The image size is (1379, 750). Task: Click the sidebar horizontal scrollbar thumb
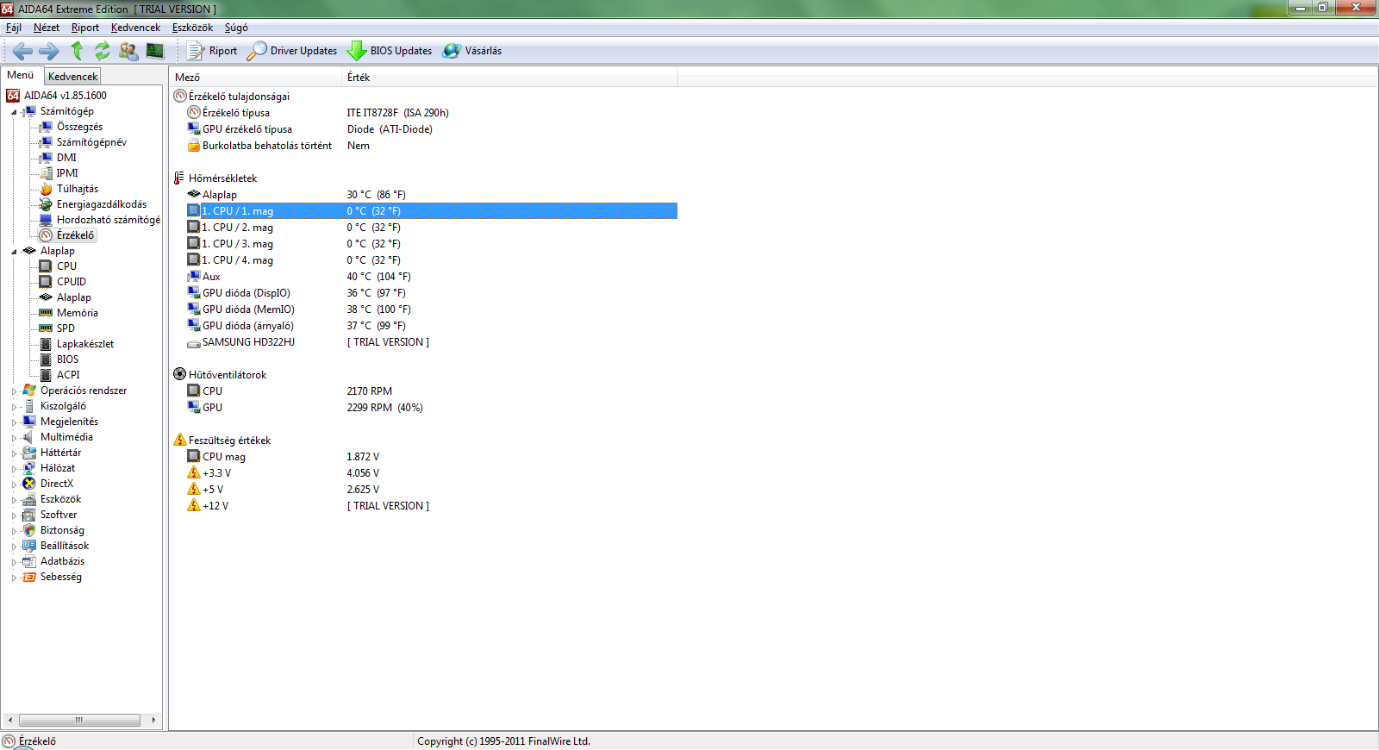[x=79, y=720]
